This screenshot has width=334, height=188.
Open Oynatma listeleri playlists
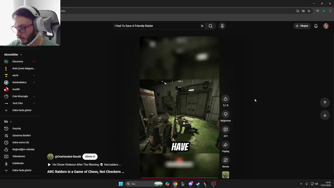pos(20,136)
